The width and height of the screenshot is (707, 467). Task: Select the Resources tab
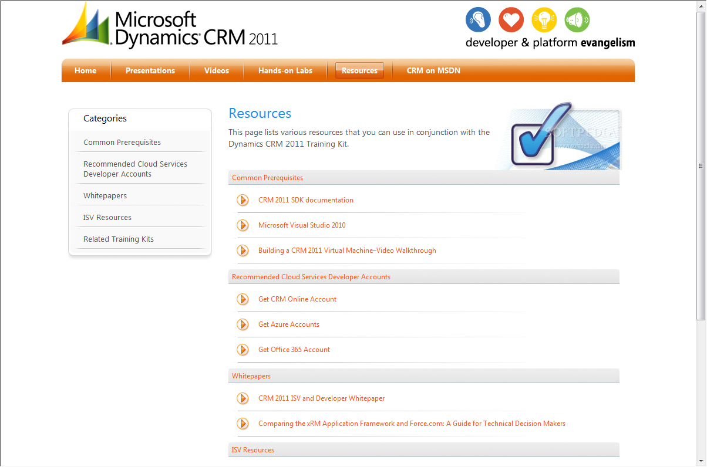(x=359, y=70)
